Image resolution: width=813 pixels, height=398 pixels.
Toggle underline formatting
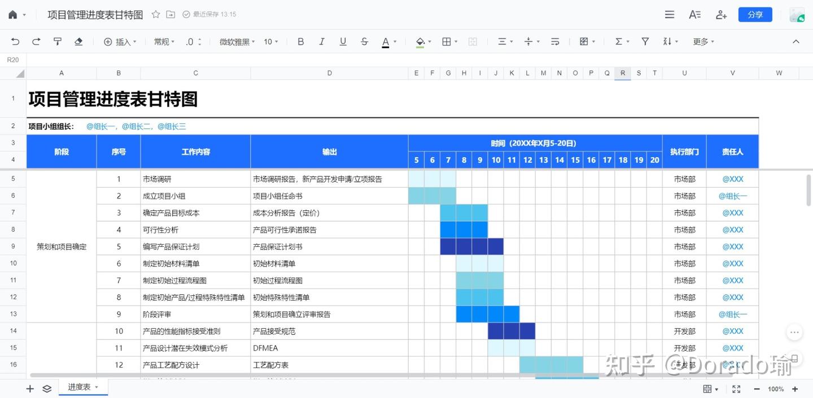coord(343,42)
